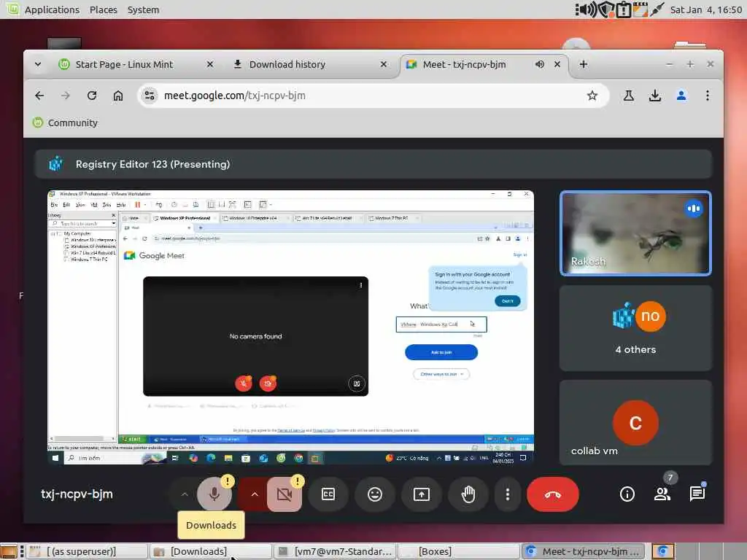Open the Community bookmark
The image size is (747, 560).
pos(65,122)
